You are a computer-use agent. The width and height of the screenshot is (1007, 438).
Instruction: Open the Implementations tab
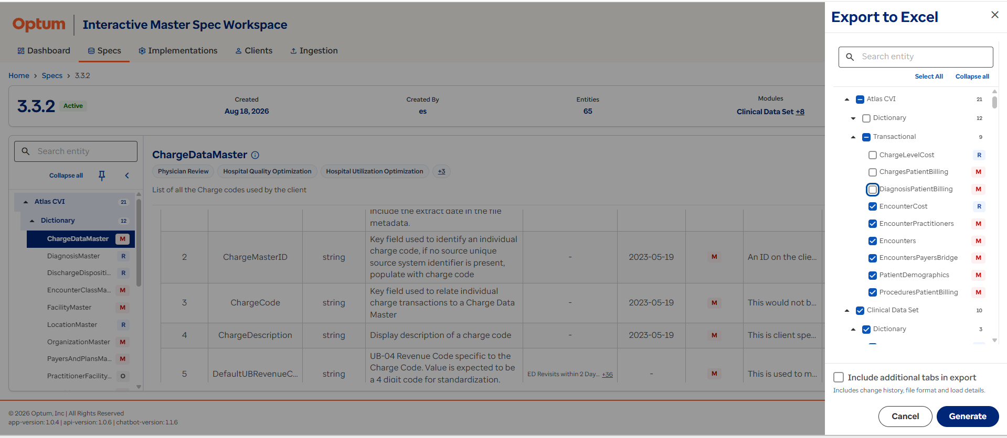tap(178, 51)
